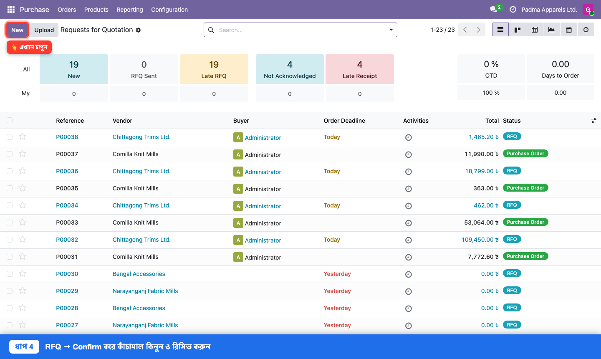The height and width of the screenshot is (359, 601).
Task: Switch to Kanban view
Action: 518,30
